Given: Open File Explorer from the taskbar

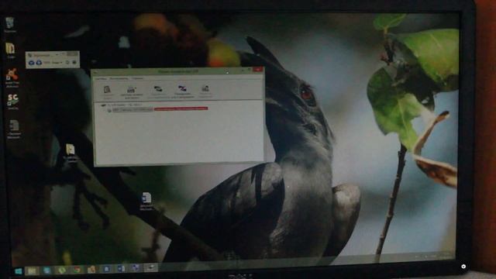Looking at the screenshot, I should (x=32, y=270).
